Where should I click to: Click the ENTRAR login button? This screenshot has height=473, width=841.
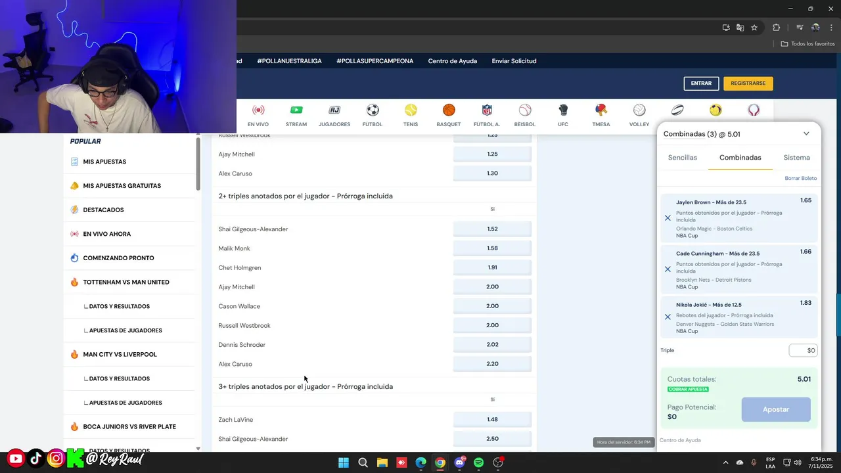[701, 83]
